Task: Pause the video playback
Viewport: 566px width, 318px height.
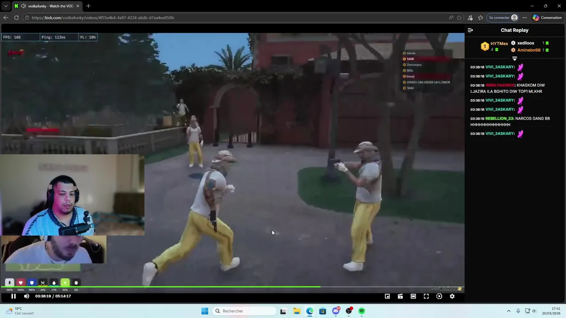Action: click(x=13, y=296)
